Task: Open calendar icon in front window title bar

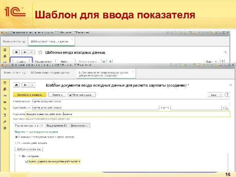Action: 199,65
